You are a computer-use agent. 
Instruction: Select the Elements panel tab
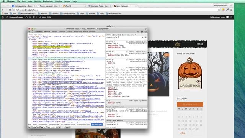click(x=39, y=31)
